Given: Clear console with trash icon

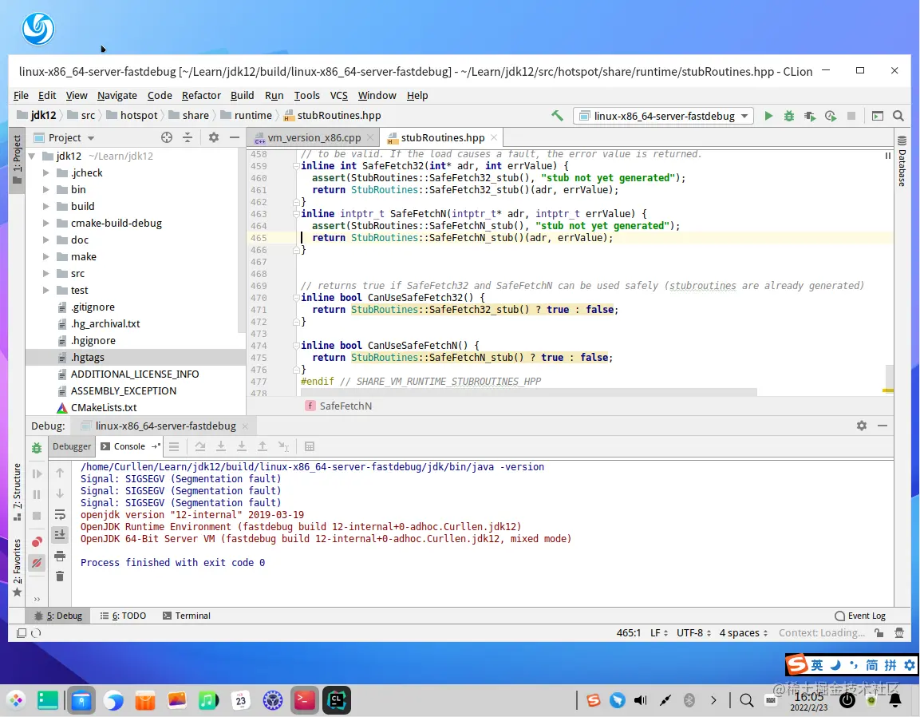Looking at the screenshot, I should coord(60,576).
